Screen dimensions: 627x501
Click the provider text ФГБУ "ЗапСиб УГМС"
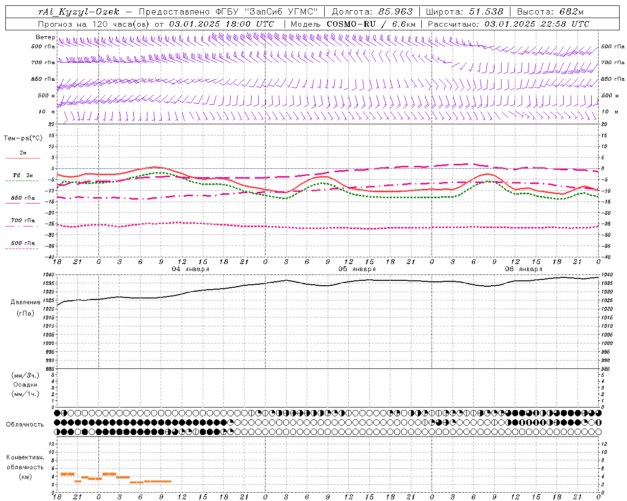(x=266, y=12)
